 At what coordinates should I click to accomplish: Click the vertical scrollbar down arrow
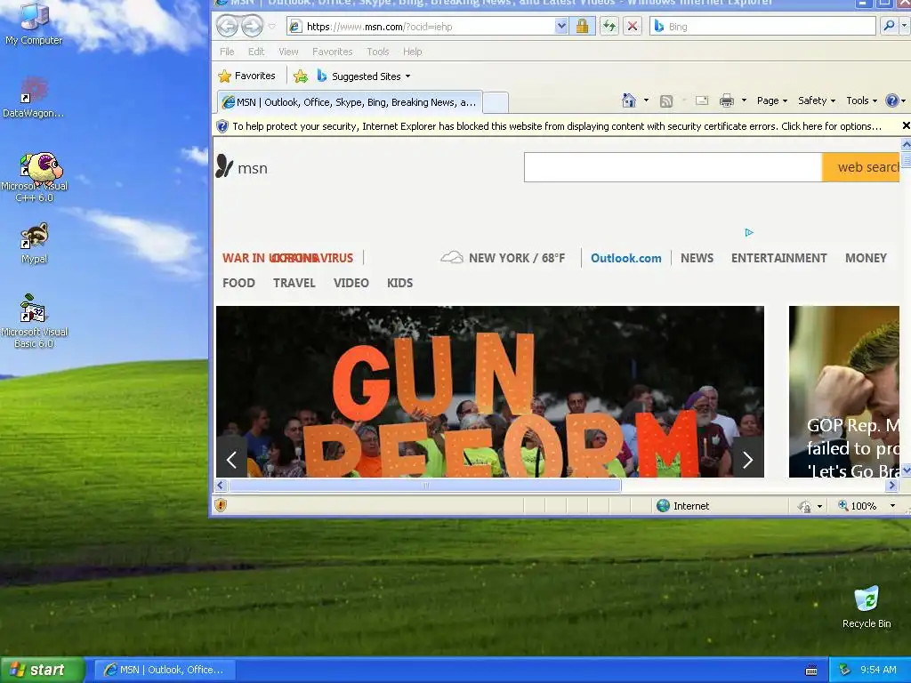tap(905, 471)
